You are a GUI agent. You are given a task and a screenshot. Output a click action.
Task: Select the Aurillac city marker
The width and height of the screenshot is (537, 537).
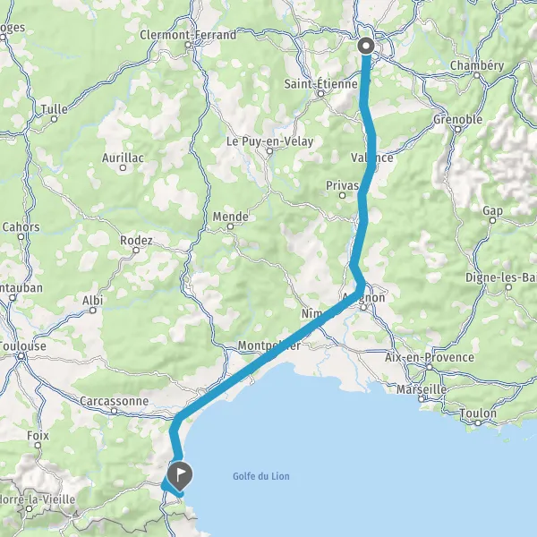[x=123, y=168]
